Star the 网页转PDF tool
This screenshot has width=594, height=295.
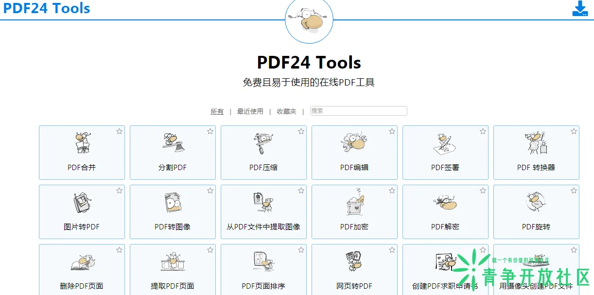pyautogui.click(x=392, y=250)
